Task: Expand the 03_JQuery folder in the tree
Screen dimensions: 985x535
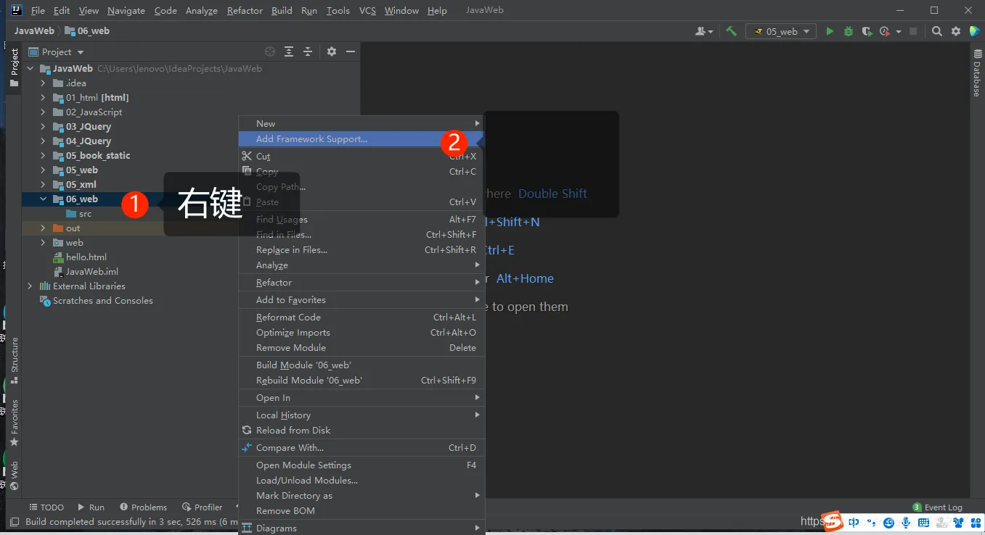Action: coord(43,127)
